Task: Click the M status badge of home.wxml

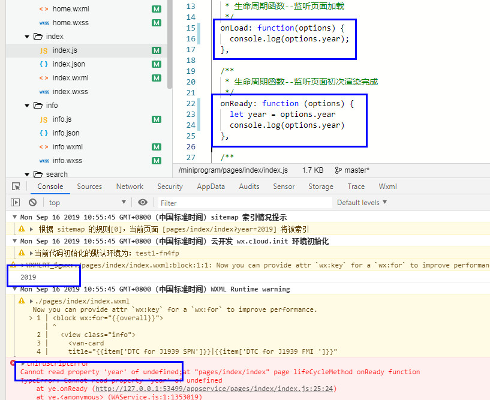Action: pyautogui.click(x=157, y=9)
